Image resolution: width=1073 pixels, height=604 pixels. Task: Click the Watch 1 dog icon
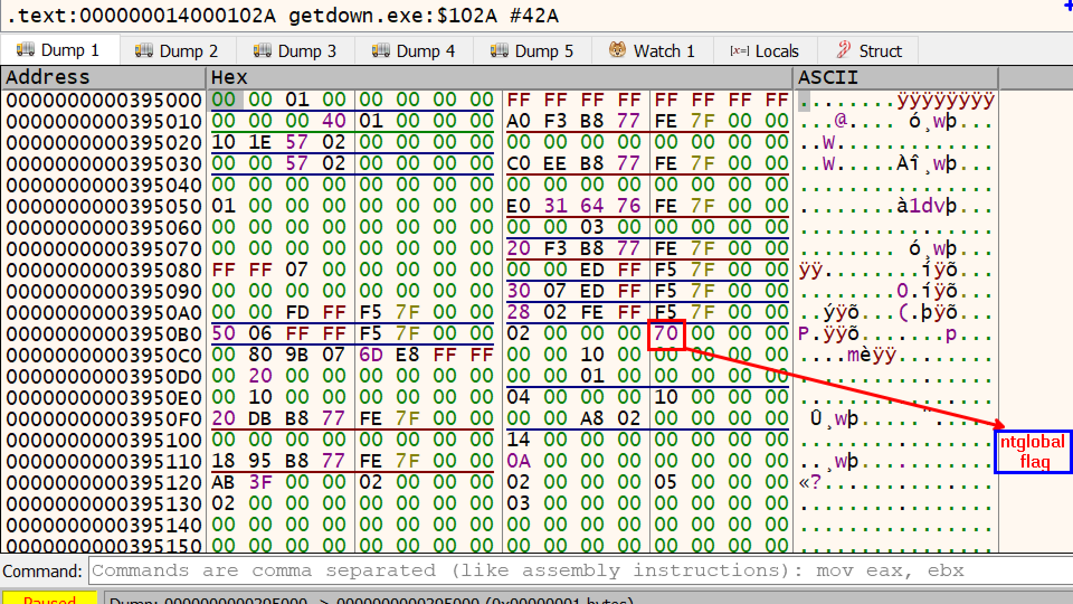pyautogui.click(x=618, y=50)
